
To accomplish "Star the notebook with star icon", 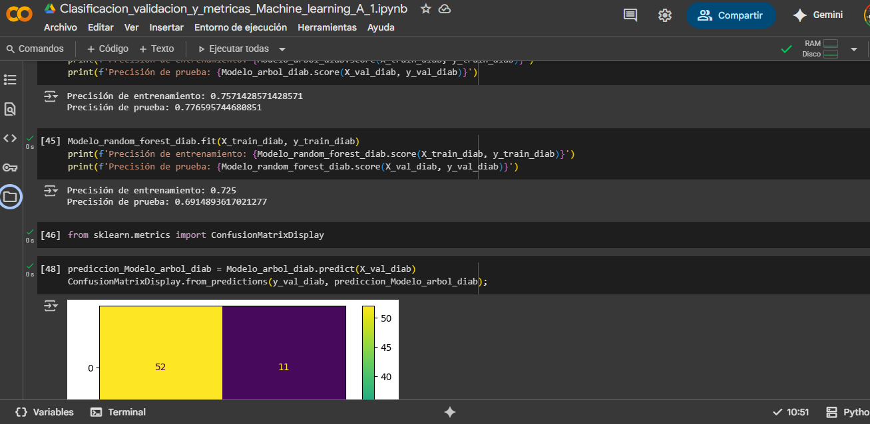I will [426, 9].
